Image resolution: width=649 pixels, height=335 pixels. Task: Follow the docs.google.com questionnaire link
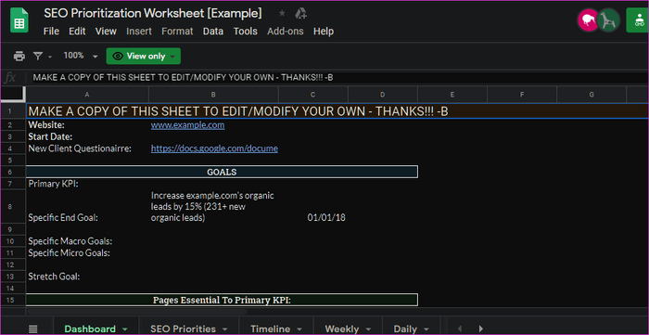coord(214,148)
